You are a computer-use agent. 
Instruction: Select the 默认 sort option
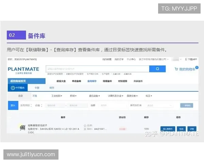(13, 105)
